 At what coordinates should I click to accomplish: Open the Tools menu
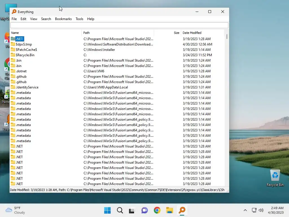point(79,19)
